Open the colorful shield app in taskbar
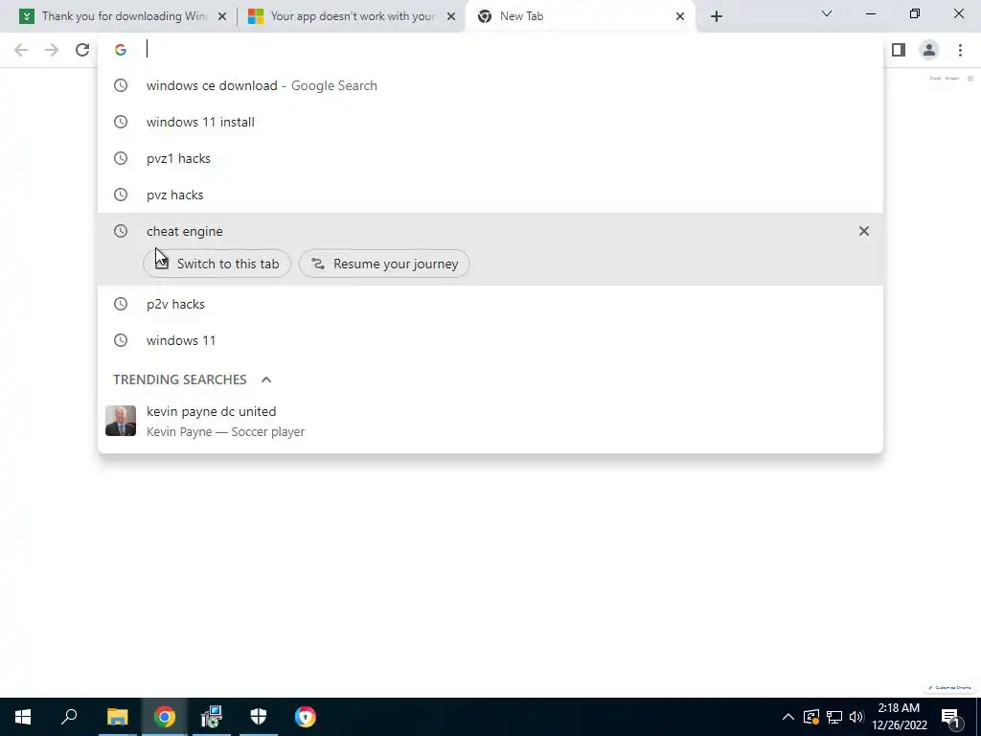 point(306,717)
